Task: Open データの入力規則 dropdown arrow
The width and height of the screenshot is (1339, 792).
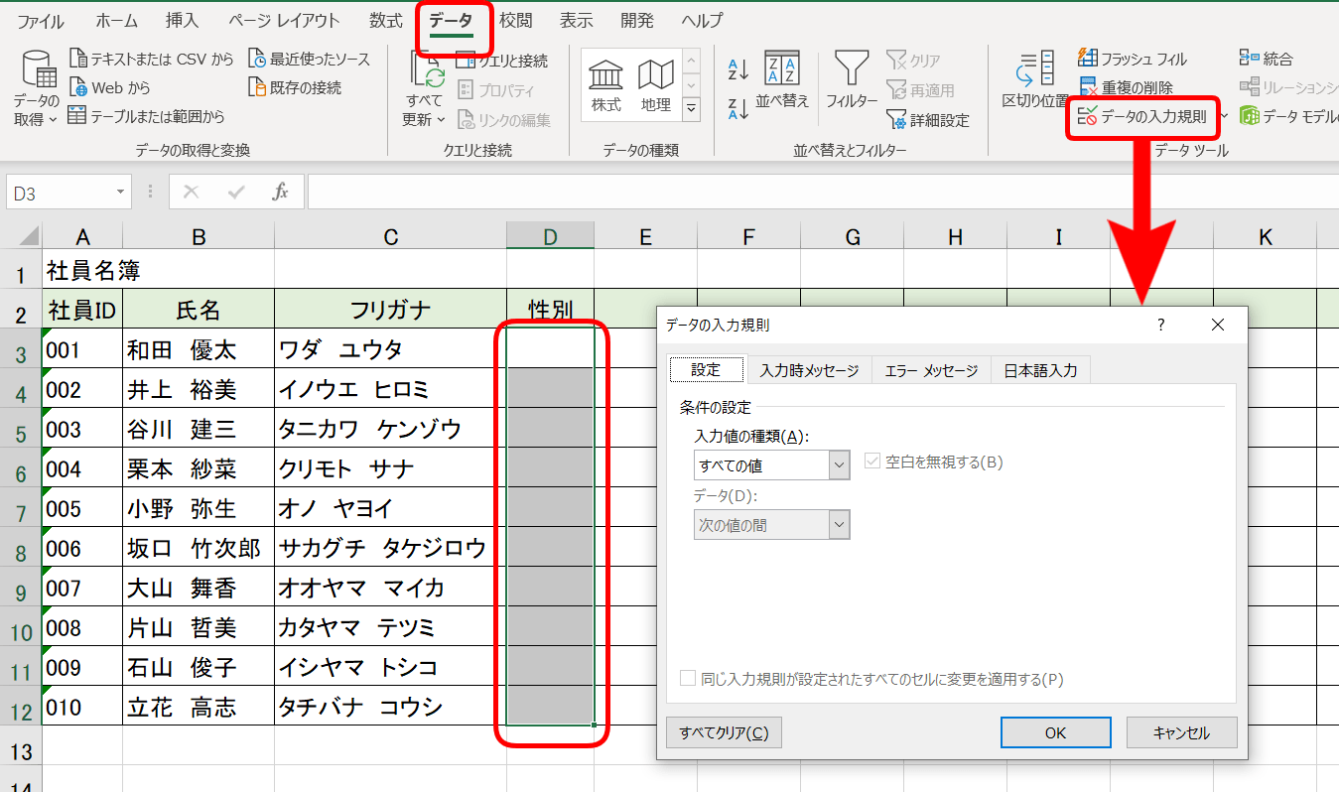Action: [1222, 117]
